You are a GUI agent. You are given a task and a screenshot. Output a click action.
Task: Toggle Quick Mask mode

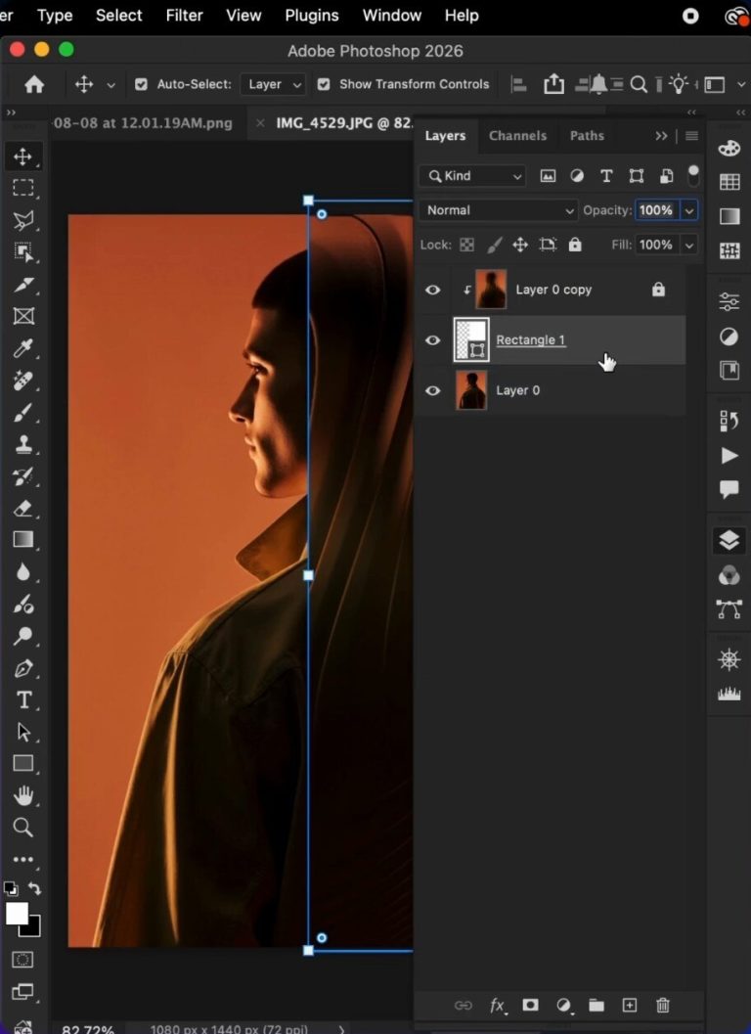23,960
